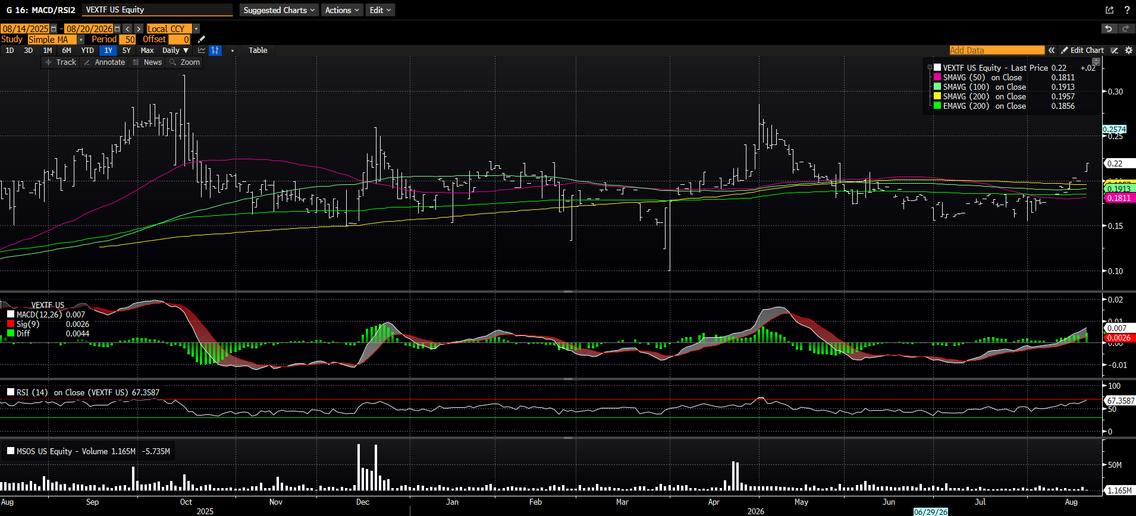Open the Actions menu
Viewport: 1136px width, 516px height.
click(x=342, y=10)
